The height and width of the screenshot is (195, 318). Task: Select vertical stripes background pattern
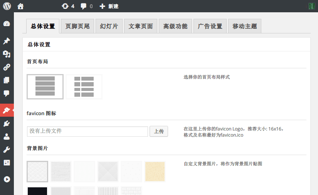108,191
